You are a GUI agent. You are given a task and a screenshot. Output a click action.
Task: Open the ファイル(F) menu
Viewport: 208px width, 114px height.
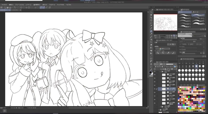[4, 5]
